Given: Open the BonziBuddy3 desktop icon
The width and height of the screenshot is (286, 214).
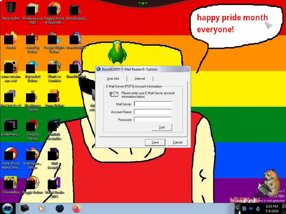Looking at the screenshot, I should [76, 40].
